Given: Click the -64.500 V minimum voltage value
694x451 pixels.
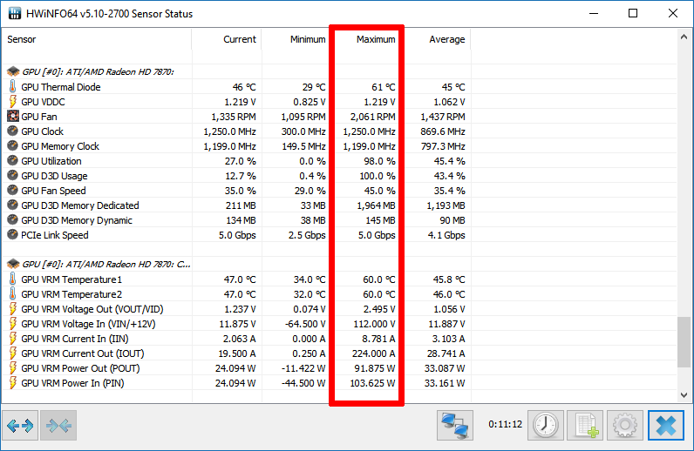Looking at the screenshot, I should [x=305, y=324].
